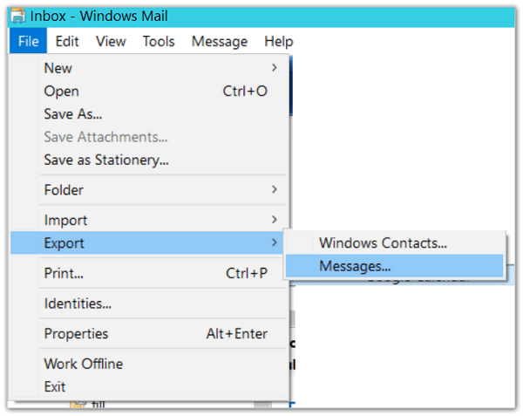The width and height of the screenshot is (523, 416).
Task: Choose Open from the File menu
Action: [x=149, y=91]
